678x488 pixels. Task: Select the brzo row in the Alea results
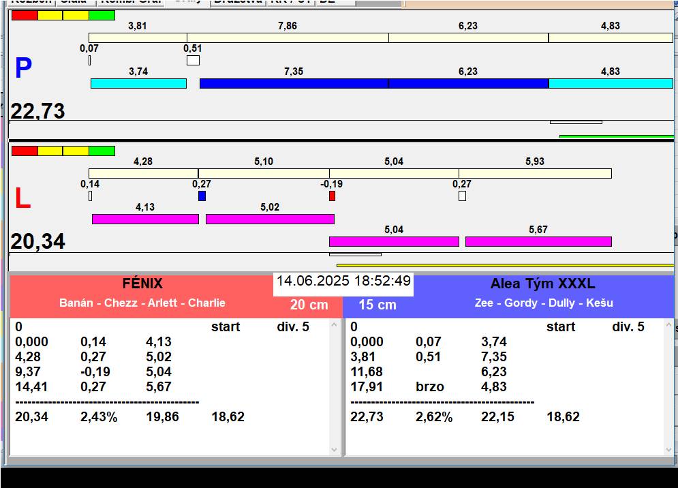click(429, 386)
